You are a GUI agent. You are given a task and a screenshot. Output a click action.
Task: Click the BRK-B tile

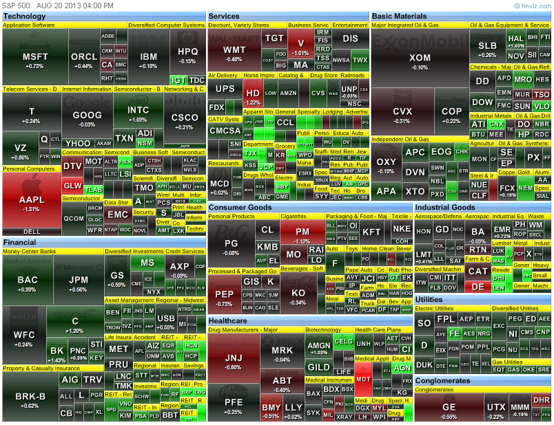[x=30, y=398]
